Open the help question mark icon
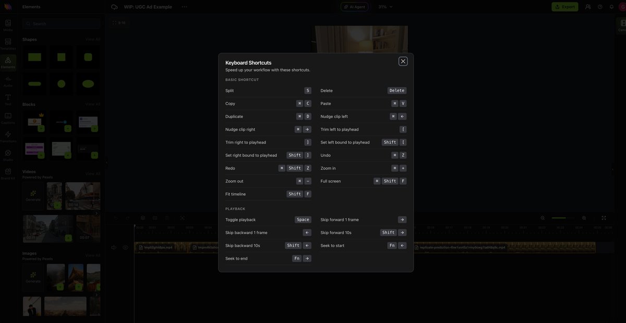The height and width of the screenshot is (323, 626). point(600,7)
